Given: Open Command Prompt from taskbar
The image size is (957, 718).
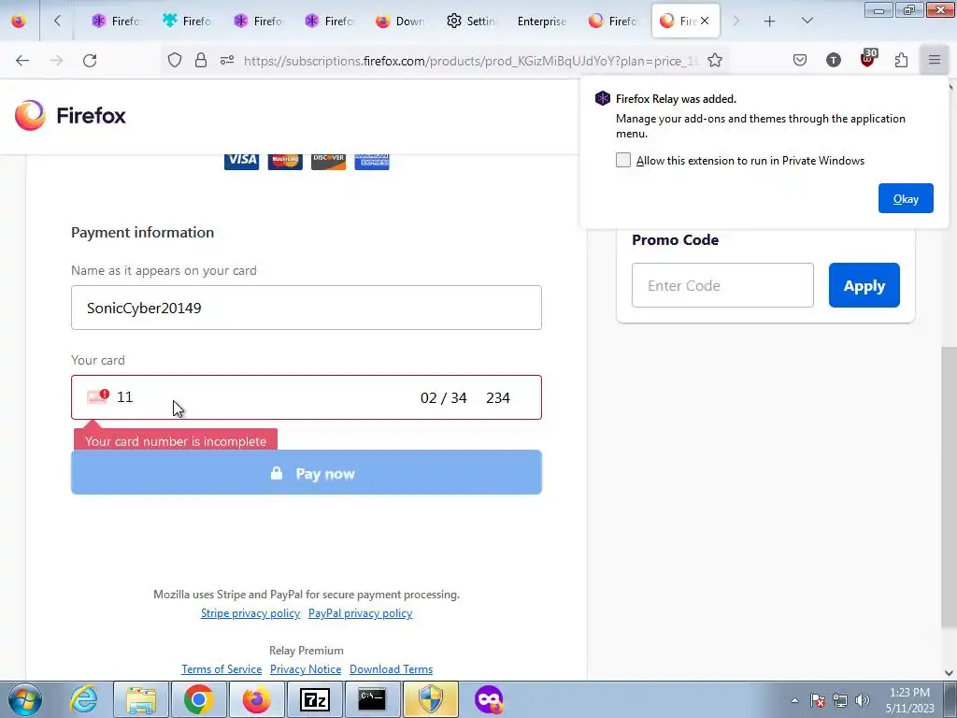Looking at the screenshot, I should pos(372,699).
